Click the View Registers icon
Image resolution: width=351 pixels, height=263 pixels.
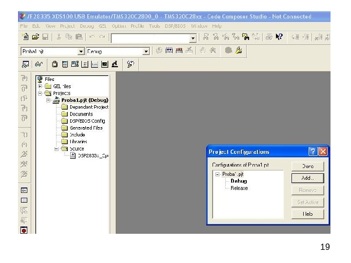65,64
